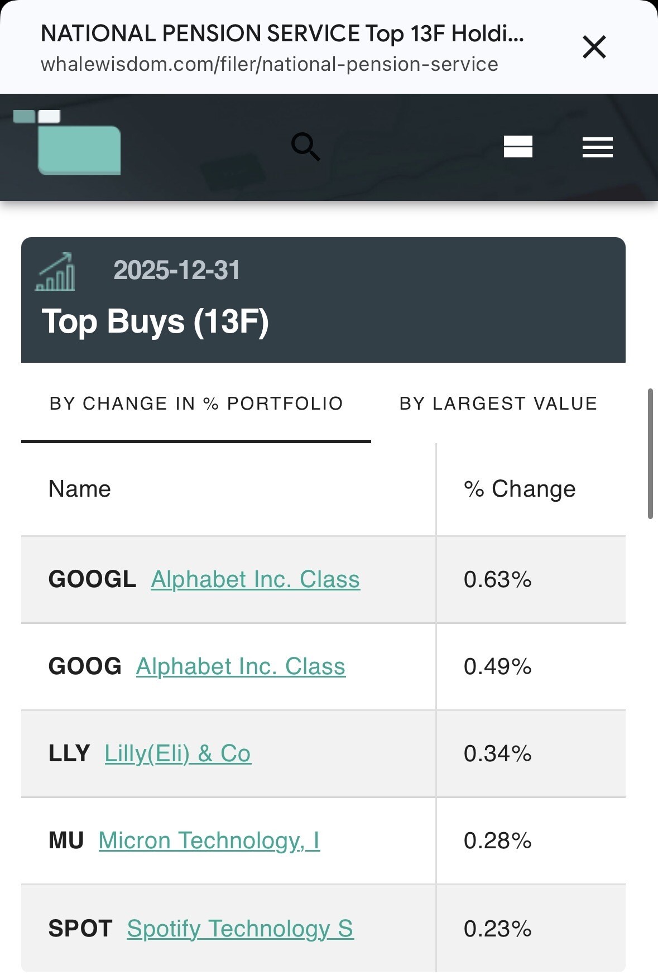Screen dimensions: 658x980
Task: Click the Name column header
Action: click(x=80, y=489)
